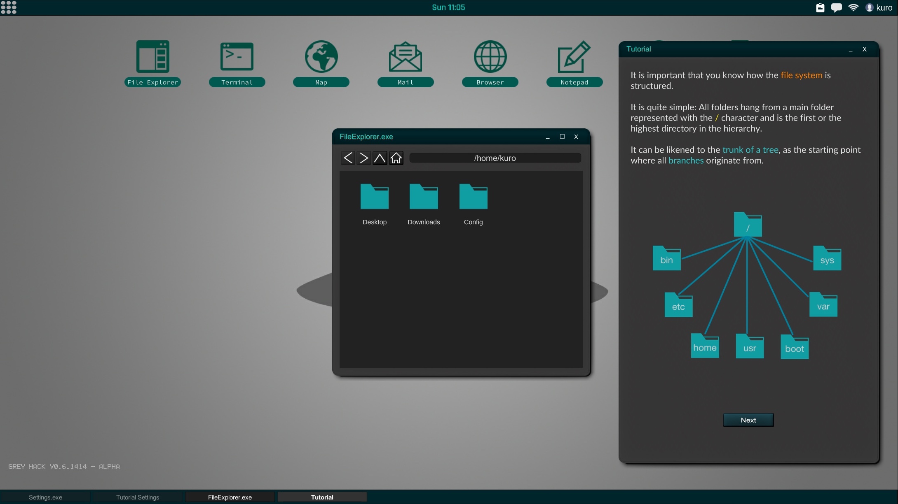Viewport: 898px width, 504px height.
Task: Switch to Tutorial Settings taskbar item
Action: (138, 497)
